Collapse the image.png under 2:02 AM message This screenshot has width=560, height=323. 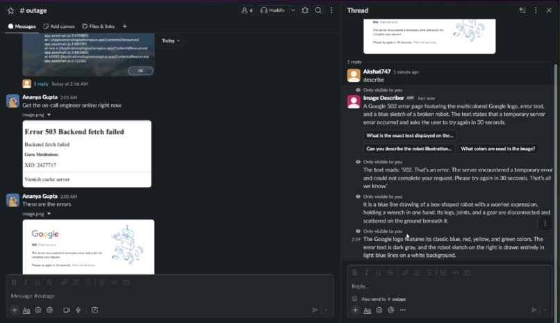tap(49, 214)
